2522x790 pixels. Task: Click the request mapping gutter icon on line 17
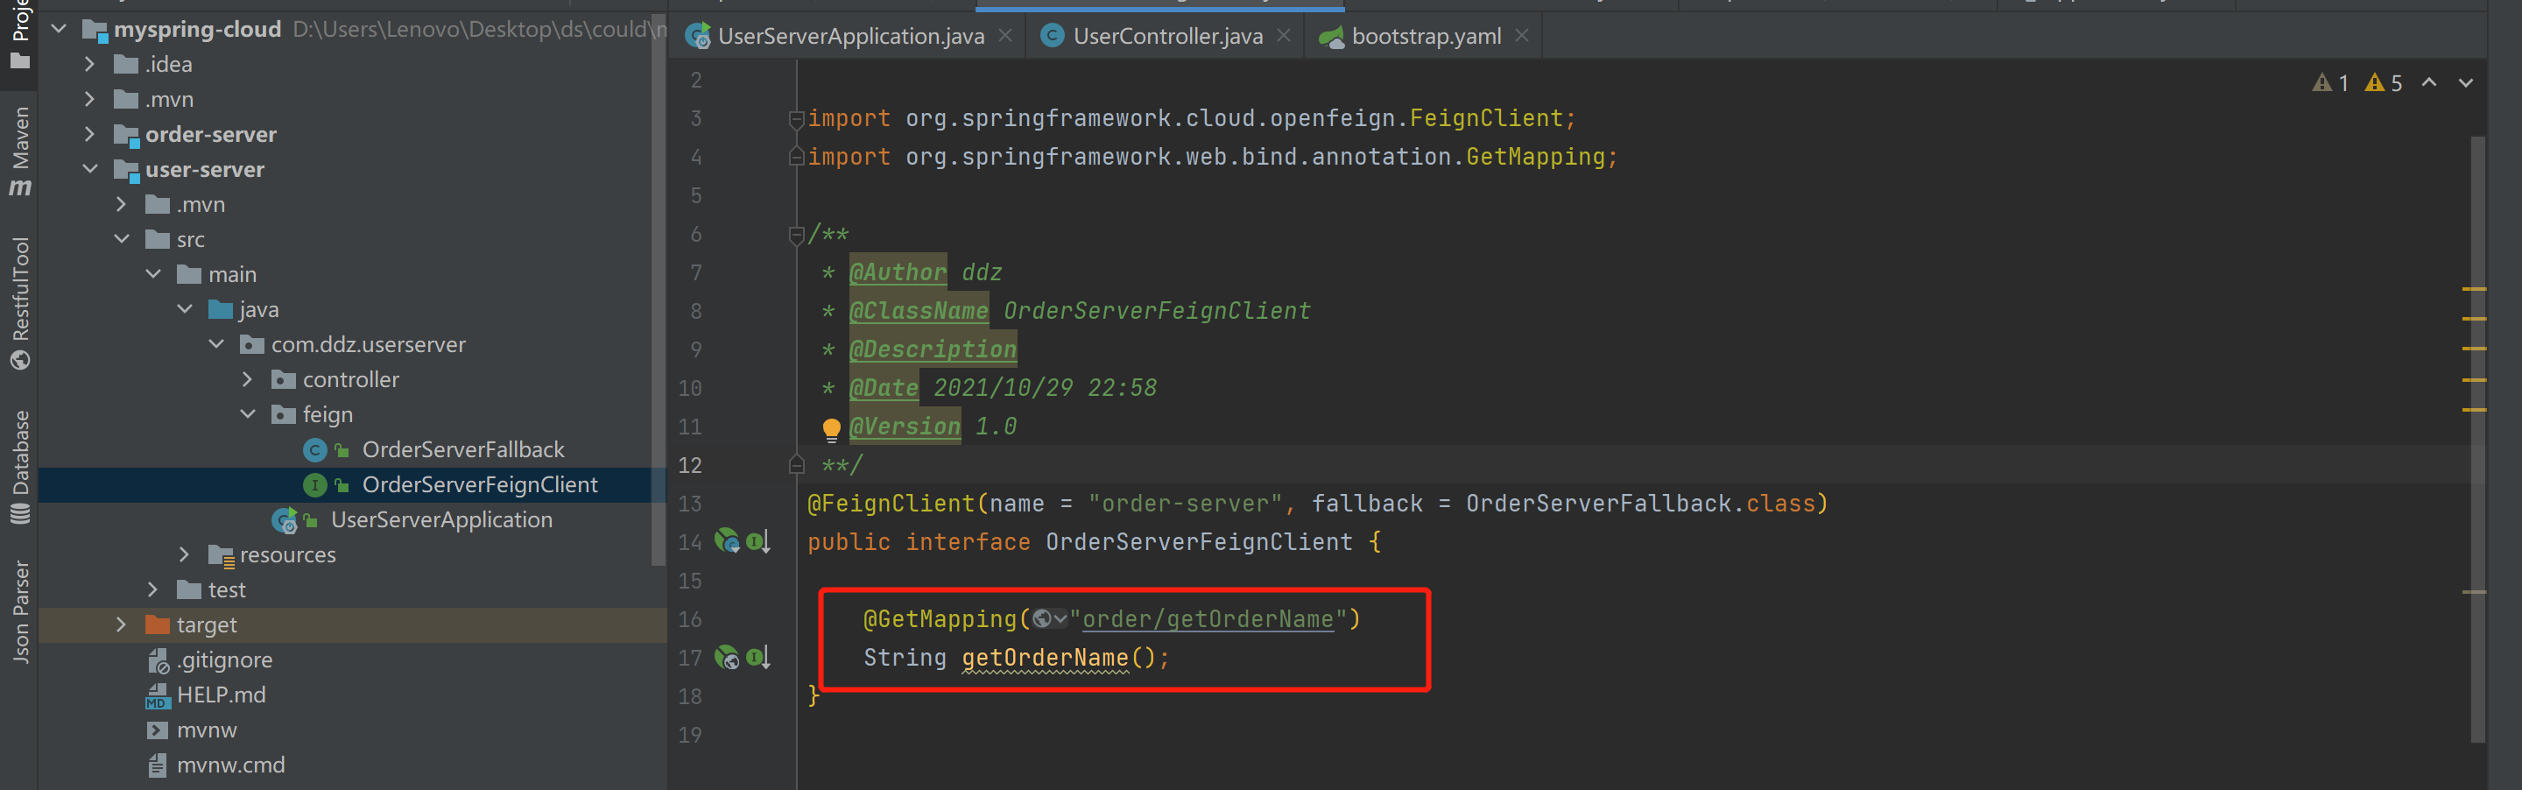(728, 657)
